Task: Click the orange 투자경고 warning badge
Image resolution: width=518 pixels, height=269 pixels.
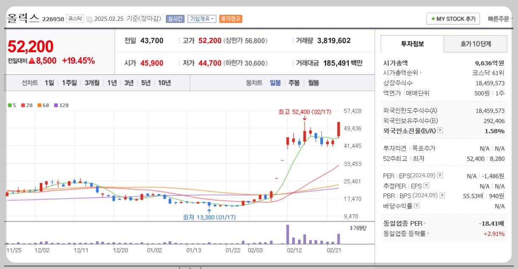Action: 230,19
